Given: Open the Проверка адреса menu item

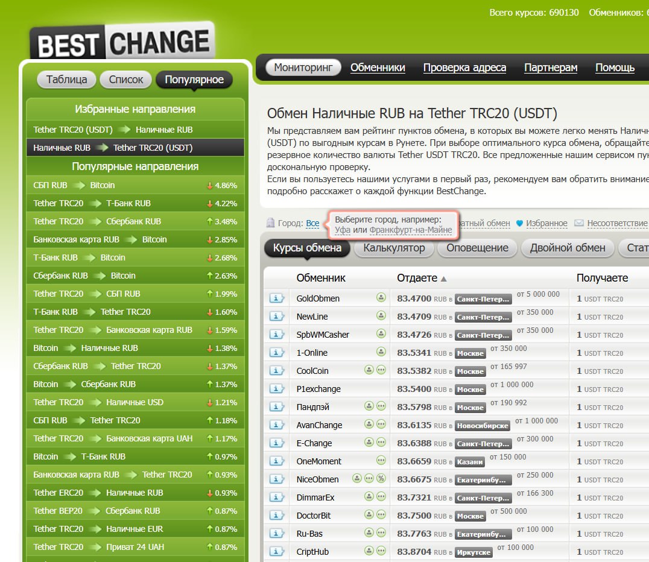Looking at the screenshot, I should click(464, 68).
